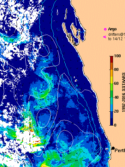The width and height of the screenshot is (125, 167).
Task: Click the 80 colorbar tick label
Action: coord(116,70)
